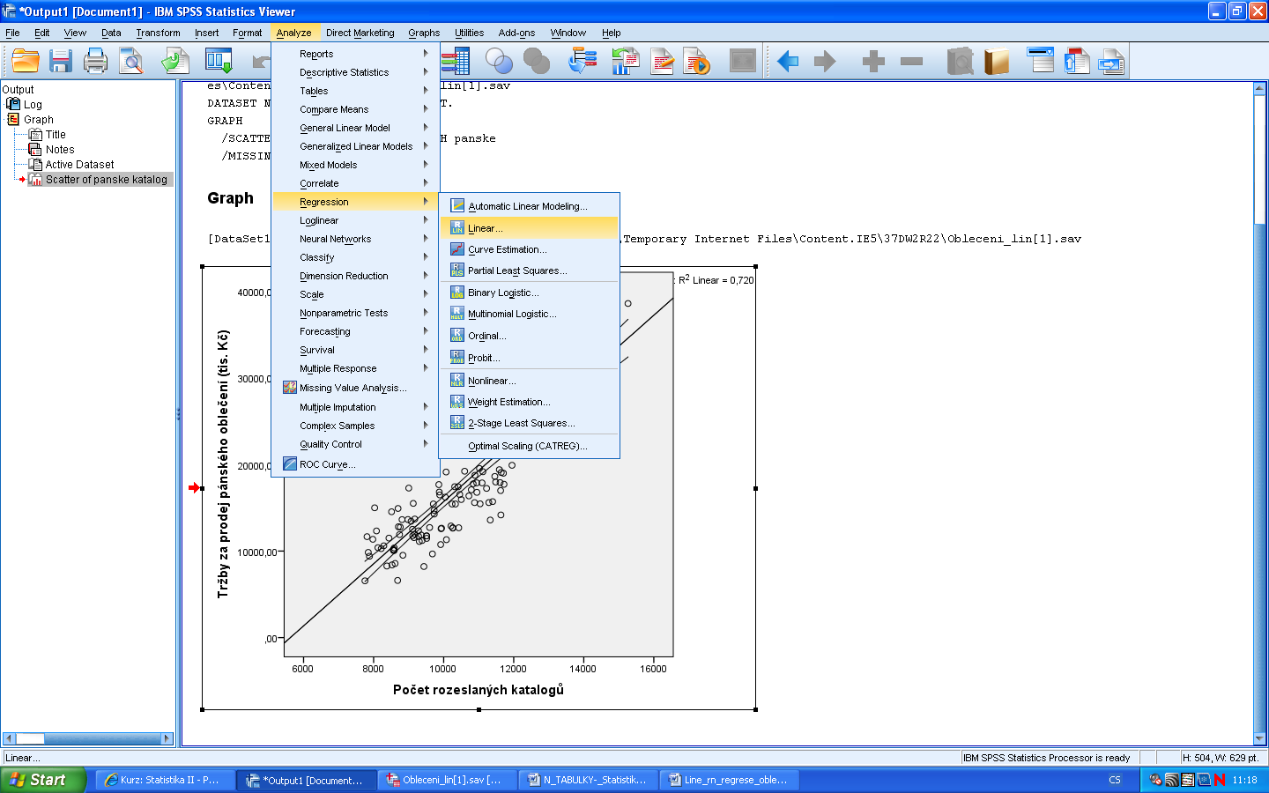Switch to Obleceni_lin[1].sav taskbar window
1269x793 pixels.
pyautogui.click(x=448, y=780)
